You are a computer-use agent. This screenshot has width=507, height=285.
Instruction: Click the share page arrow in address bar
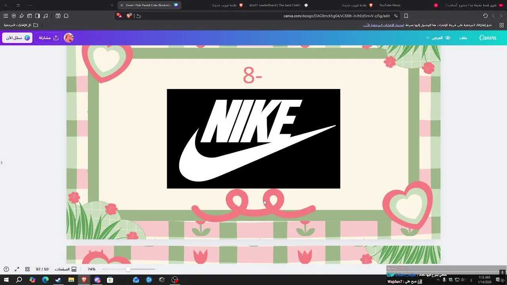(x=138, y=16)
